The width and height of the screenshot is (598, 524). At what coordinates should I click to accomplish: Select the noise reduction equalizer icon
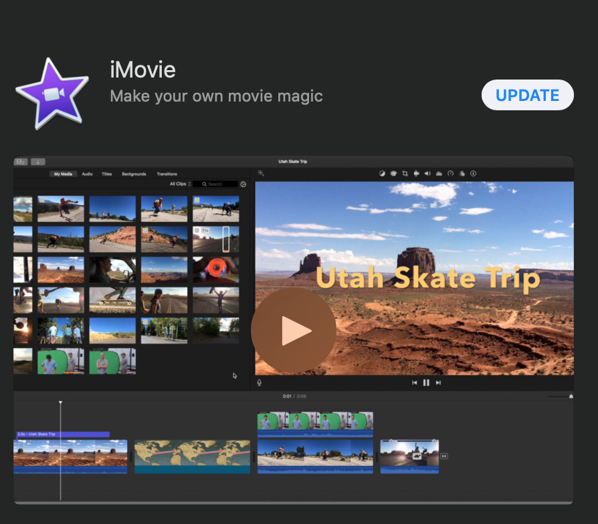pos(439,173)
